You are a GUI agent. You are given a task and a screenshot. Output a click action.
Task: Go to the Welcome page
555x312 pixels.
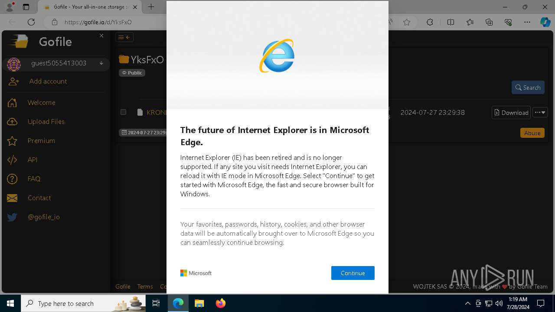[42, 103]
